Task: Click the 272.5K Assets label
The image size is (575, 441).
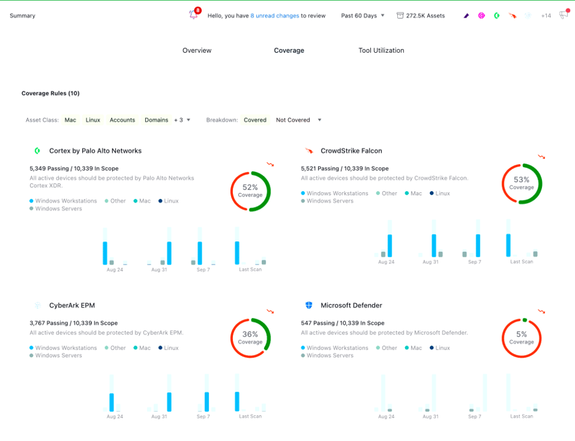Action: [x=425, y=16]
